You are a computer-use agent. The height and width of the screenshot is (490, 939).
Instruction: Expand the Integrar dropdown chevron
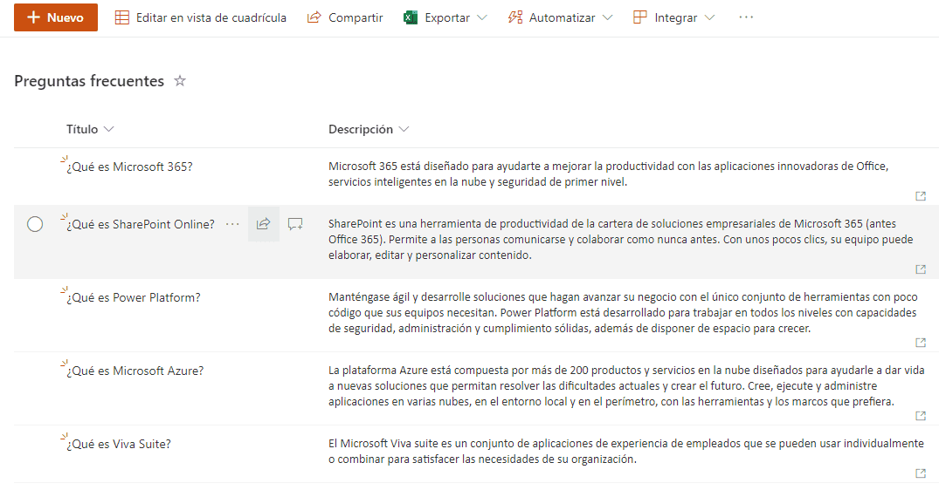709,17
